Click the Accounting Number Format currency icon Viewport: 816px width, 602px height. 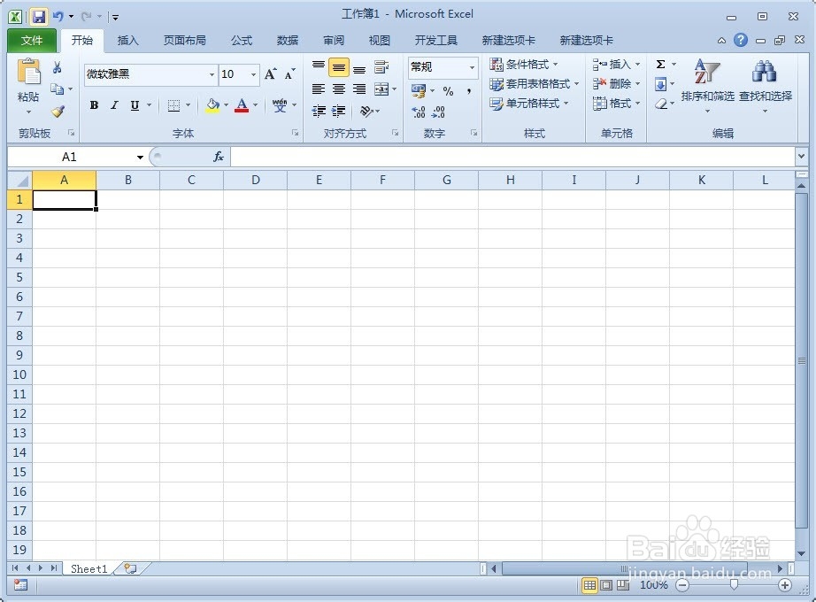pyautogui.click(x=419, y=91)
